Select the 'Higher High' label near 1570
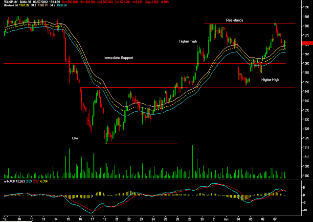The height and width of the screenshot is (222, 313). [x=188, y=41]
